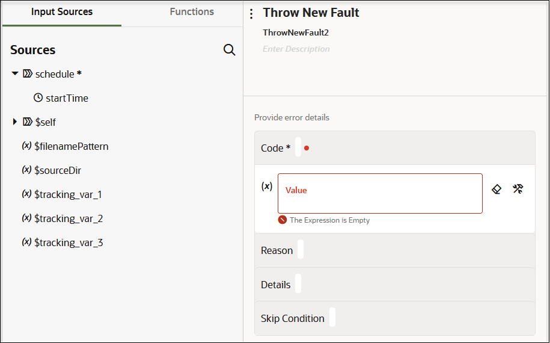
Task: Click the Code Value expression field
Action: pyautogui.click(x=380, y=193)
